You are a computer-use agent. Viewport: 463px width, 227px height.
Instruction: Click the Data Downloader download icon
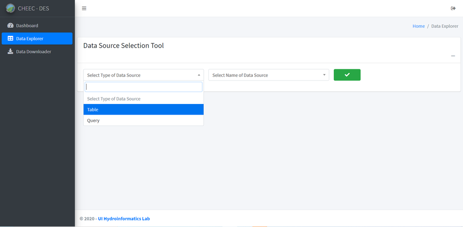tap(11, 51)
